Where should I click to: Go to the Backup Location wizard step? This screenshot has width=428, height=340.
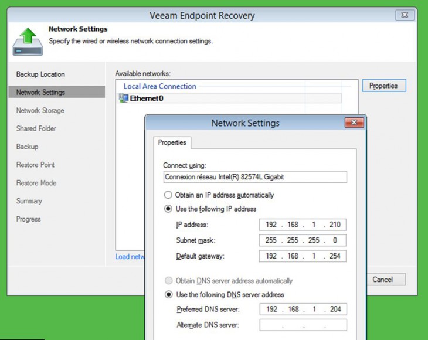[40, 74]
